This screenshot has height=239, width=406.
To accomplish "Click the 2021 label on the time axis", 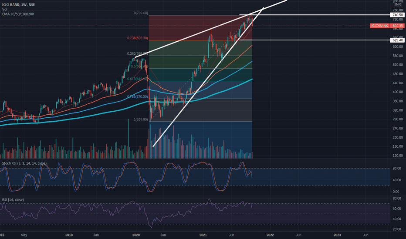I will (203, 235).
